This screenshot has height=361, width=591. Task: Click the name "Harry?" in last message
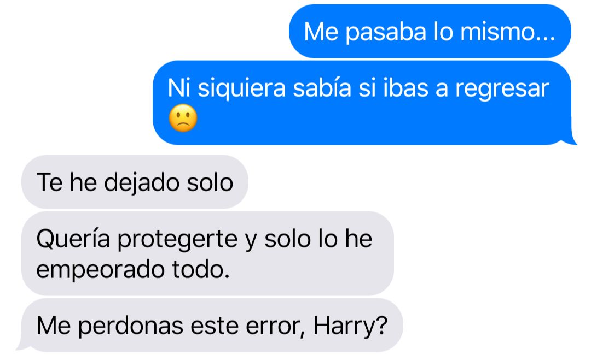click(351, 326)
